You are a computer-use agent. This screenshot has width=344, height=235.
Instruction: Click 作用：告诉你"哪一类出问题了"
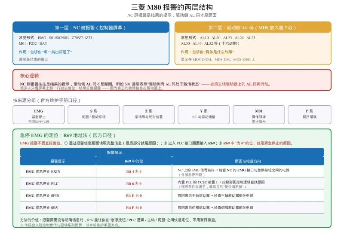coord(46,52)
